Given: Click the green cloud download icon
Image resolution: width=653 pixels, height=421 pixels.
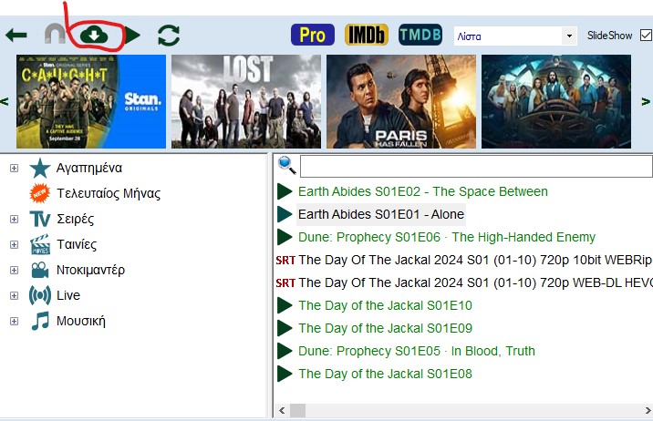Looking at the screenshot, I should coord(94,35).
